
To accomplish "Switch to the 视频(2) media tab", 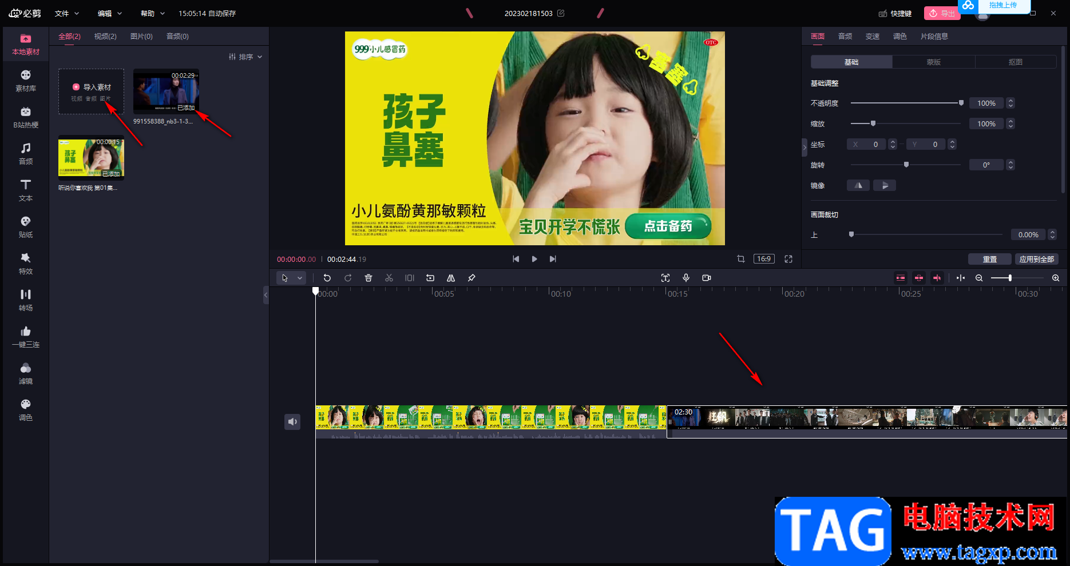I will (x=105, y=36).
